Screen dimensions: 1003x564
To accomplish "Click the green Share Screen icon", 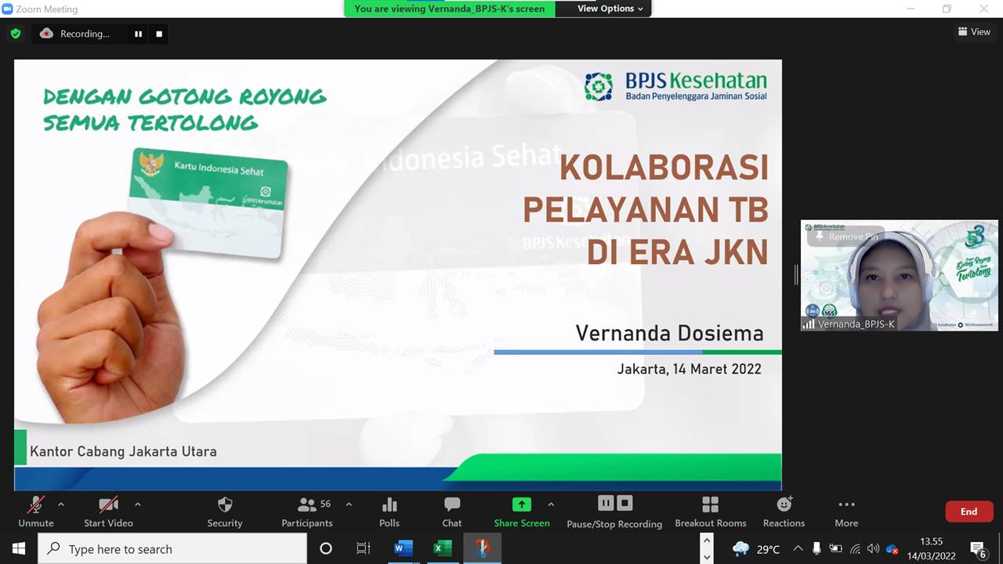I will click(x=522, y=505).
